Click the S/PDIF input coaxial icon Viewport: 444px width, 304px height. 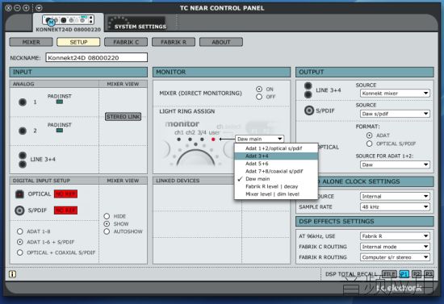tap(19, 210)
